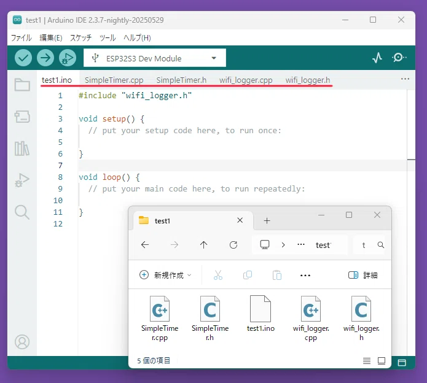The height and width of the screenshot is (383, 427).
Task: Switch Explorer to list view layout
Action: pos(367,361)
